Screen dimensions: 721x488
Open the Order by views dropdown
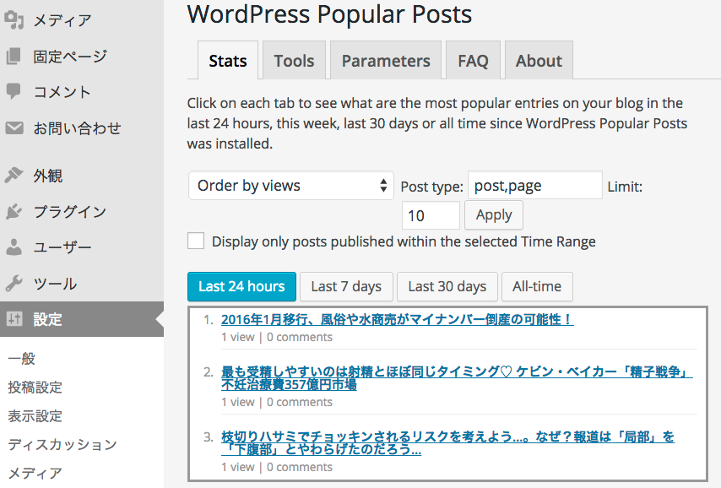[291, 186]
